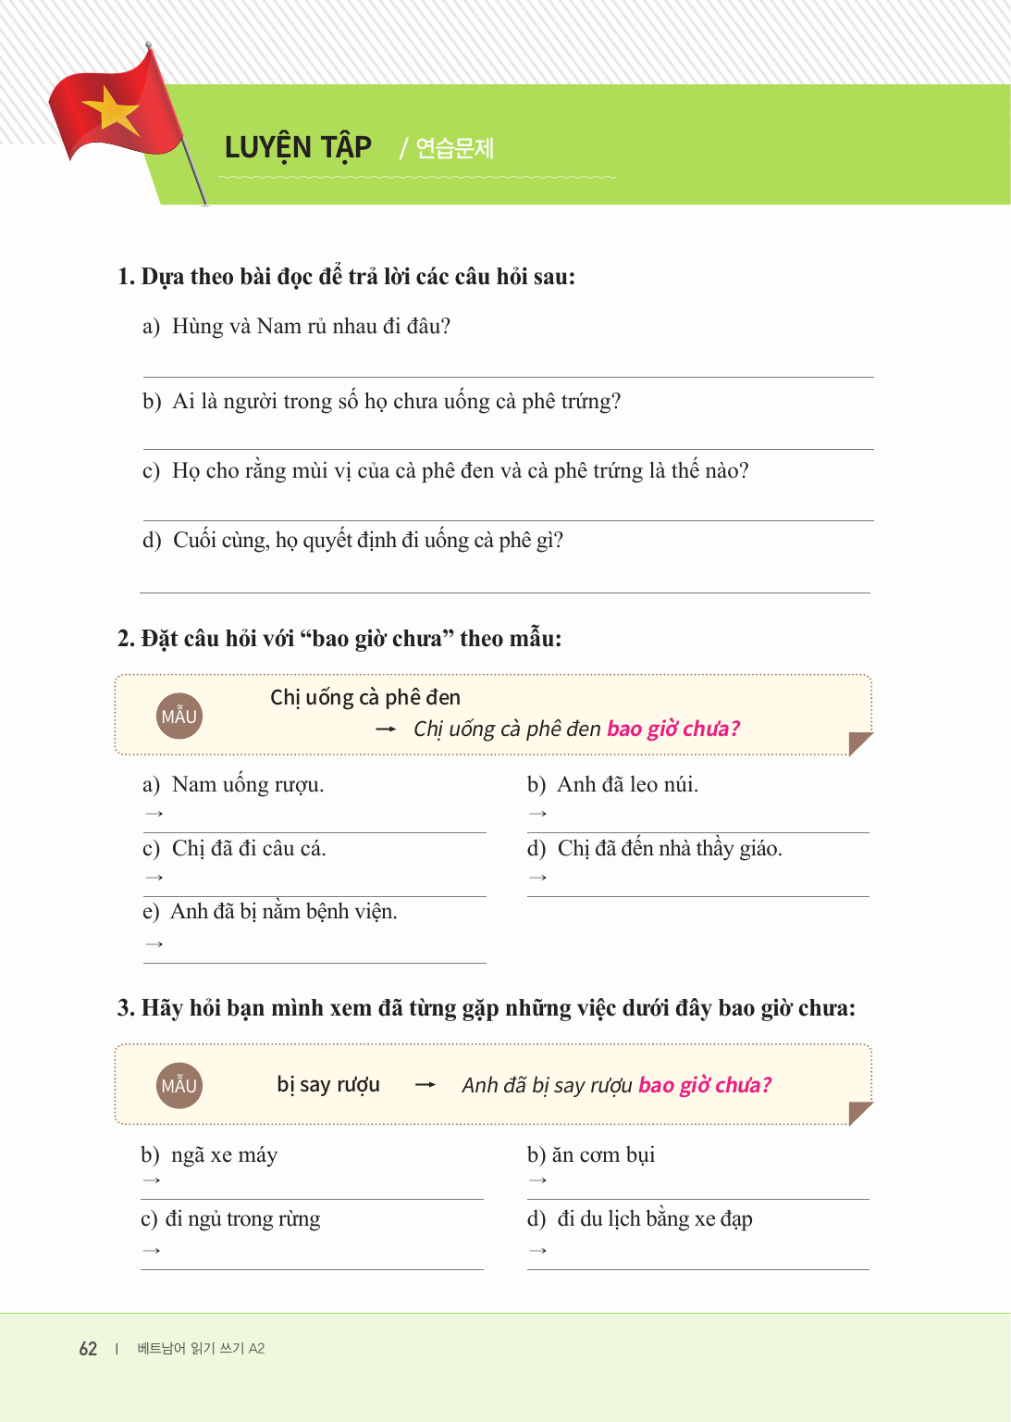Click the arrow under "ngã xe máy"

coord(153,1180)
